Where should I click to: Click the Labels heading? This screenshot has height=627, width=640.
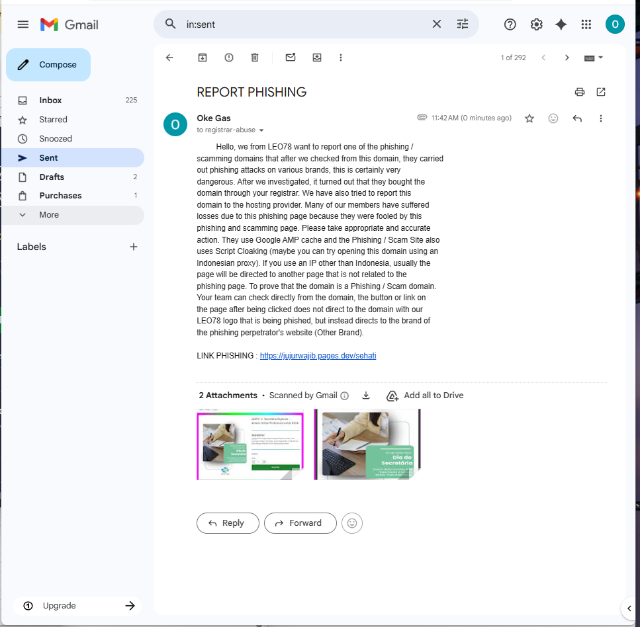(31, 247)
